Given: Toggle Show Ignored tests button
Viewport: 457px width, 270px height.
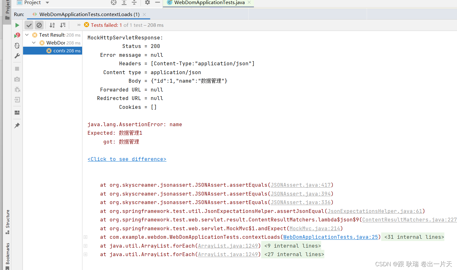Looking at the screenshot, I should 39,25.
